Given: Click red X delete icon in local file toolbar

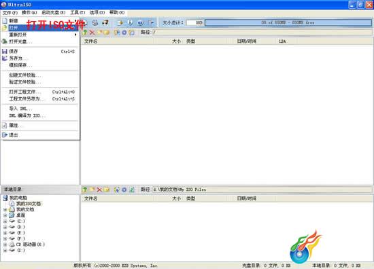Looking at the screenshot, I should click(x=99, y=190).
